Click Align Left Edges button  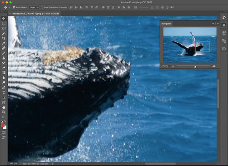pos(87,7)
